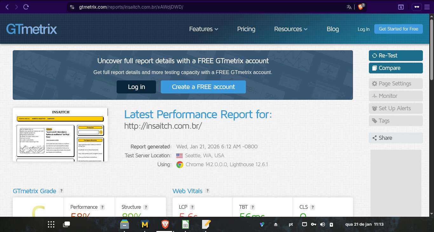The width and height of the screenshot is (434, 232).
Task: Click the translate page icon in address bar
Action: pos(349,7)
